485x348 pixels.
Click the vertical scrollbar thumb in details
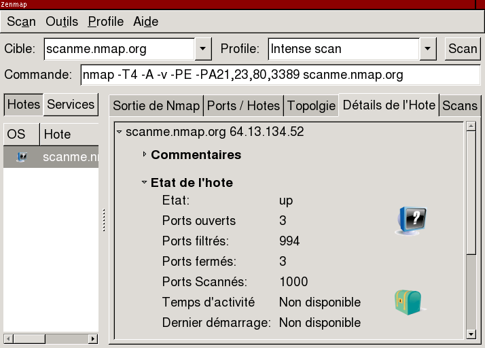click(471, 192)
